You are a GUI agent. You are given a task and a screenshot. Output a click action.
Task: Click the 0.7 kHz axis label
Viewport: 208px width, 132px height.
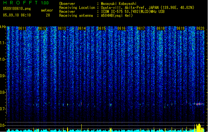pos(3,109)
